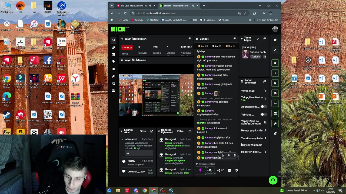Click İzleyici Yönlendir option
This screenshot has height=194, width=346.
(251, 145)
